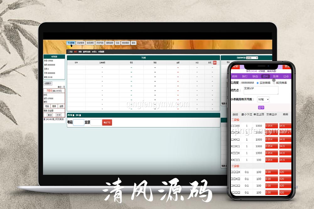Toggle the 四字现 checkbox
The image size is (314, 209).
(x=73, y=115)
